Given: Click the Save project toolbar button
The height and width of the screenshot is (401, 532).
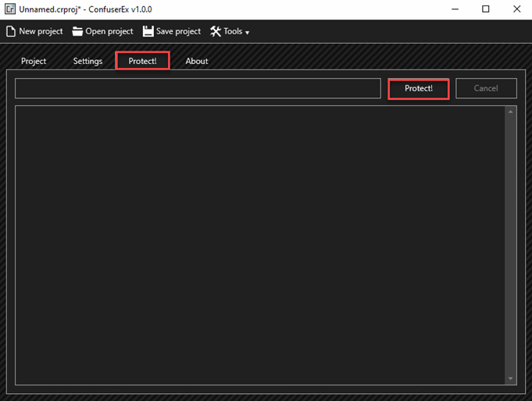Looking at the screenshot, I should (172, 31).
